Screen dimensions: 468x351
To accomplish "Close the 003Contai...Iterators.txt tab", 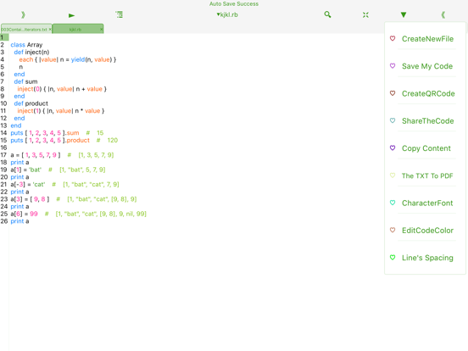I will 50,29.
